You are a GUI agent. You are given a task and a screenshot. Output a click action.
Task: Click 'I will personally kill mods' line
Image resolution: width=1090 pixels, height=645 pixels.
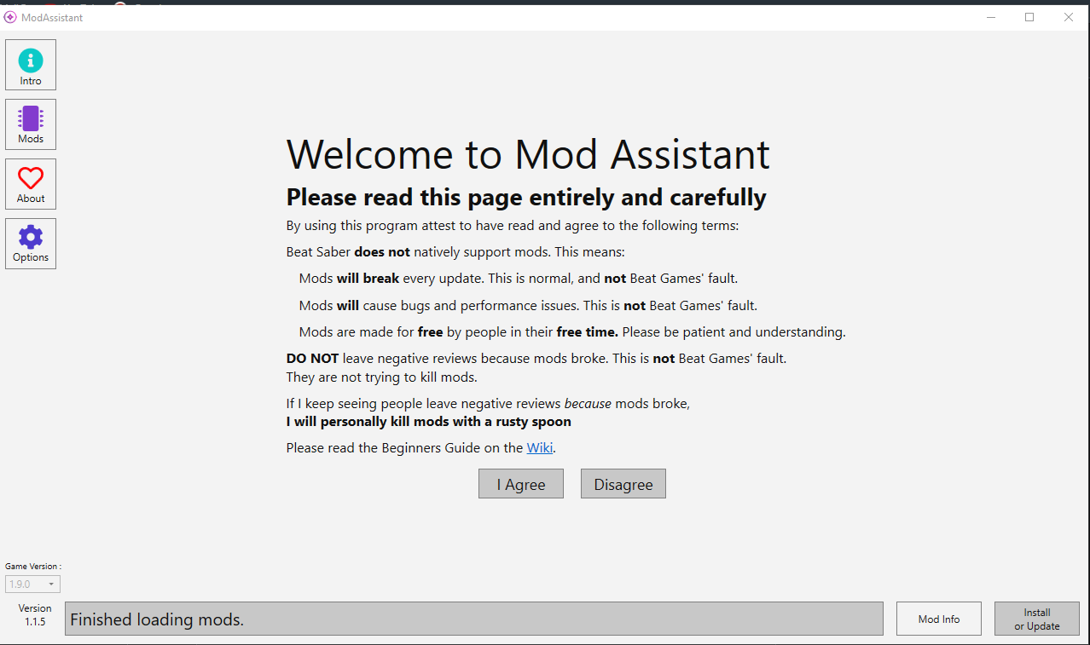429,422
